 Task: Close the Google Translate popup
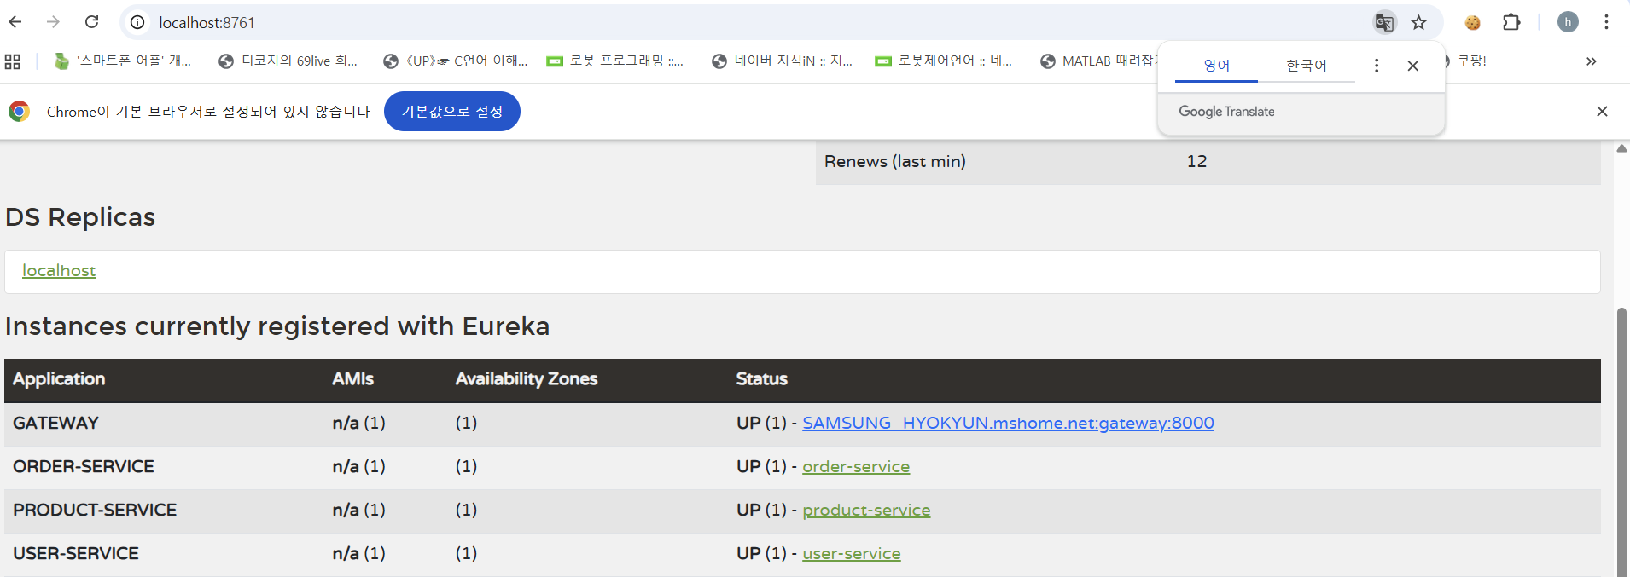[x=1413, y=66]
